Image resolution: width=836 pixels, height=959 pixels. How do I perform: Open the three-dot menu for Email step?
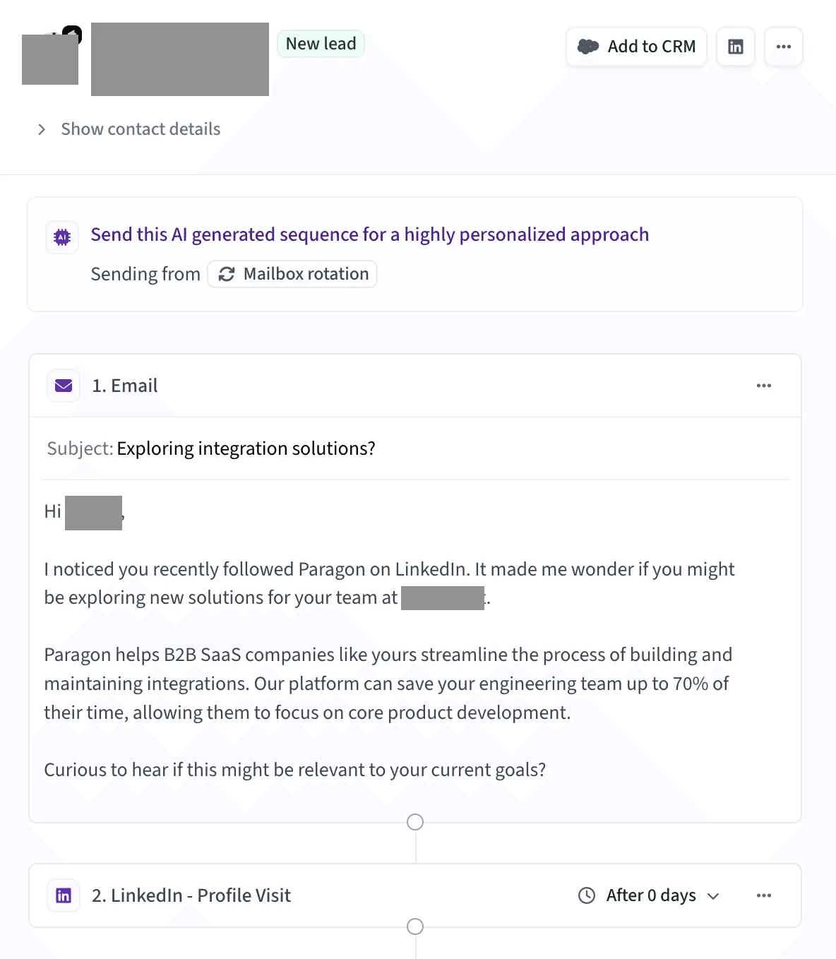coord(763,386)
